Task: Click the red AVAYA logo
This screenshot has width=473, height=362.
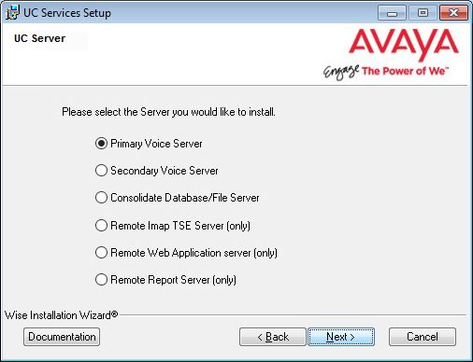Action: pos(404,44)
